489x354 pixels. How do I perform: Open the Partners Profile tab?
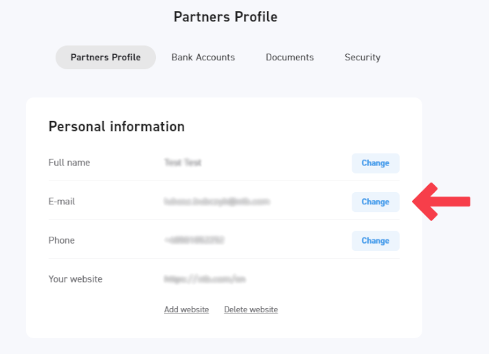point(106,58)
